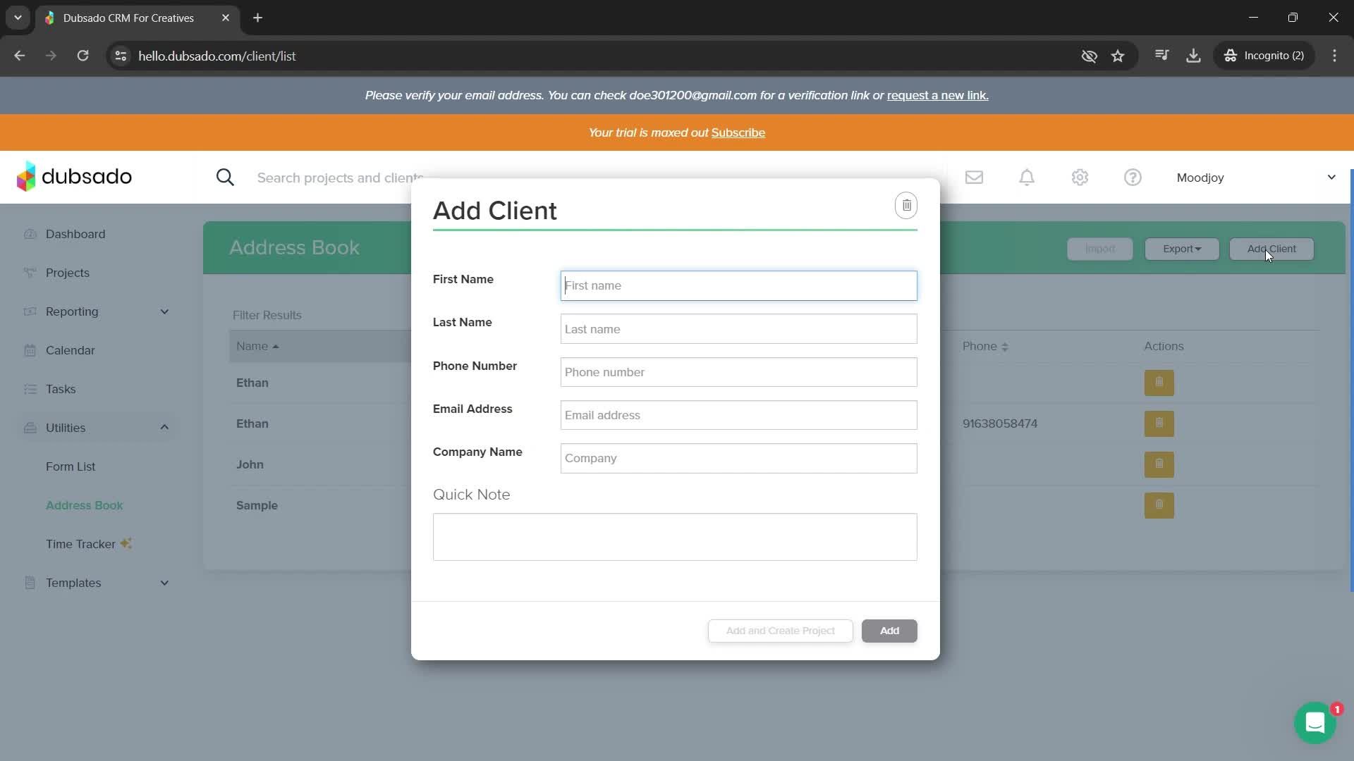
Task: Open the Sample client entry
Action: tap(257, 505)
